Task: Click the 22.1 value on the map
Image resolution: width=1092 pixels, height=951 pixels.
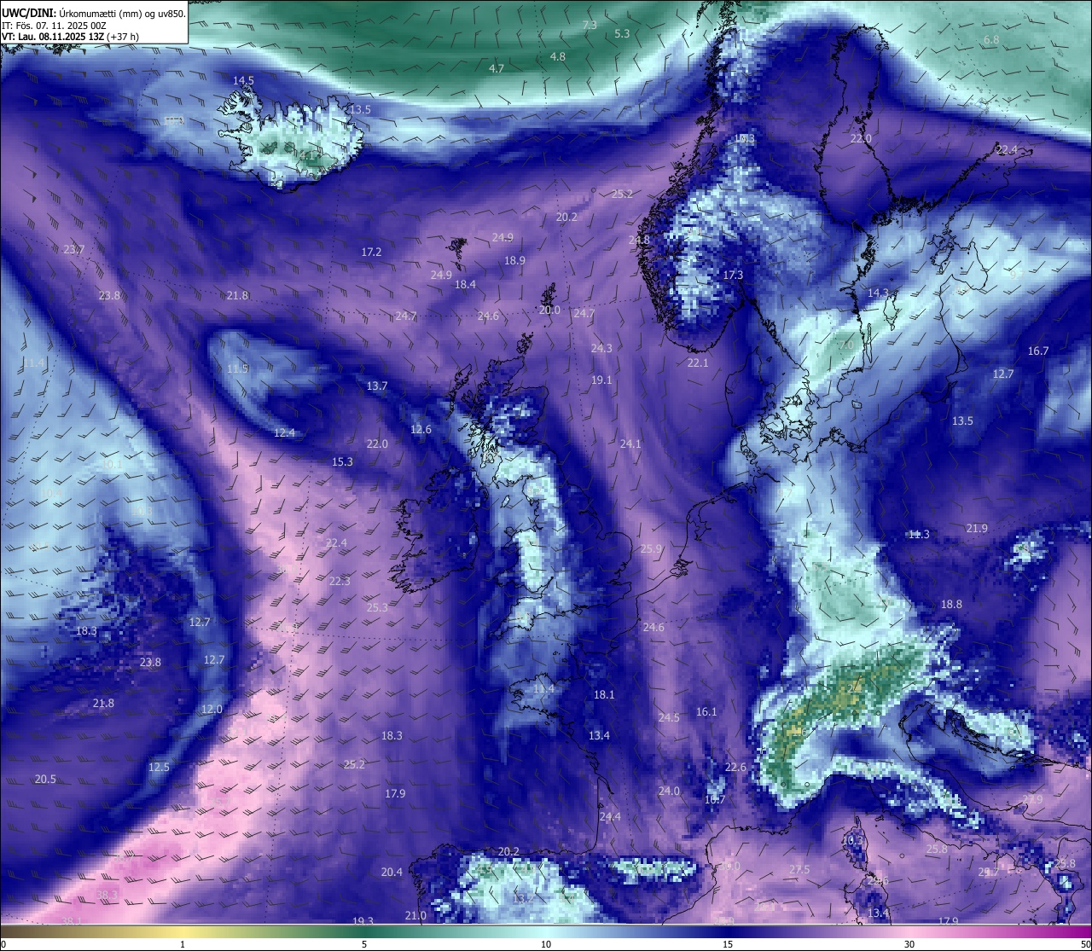Action: (x=698, y=362)
